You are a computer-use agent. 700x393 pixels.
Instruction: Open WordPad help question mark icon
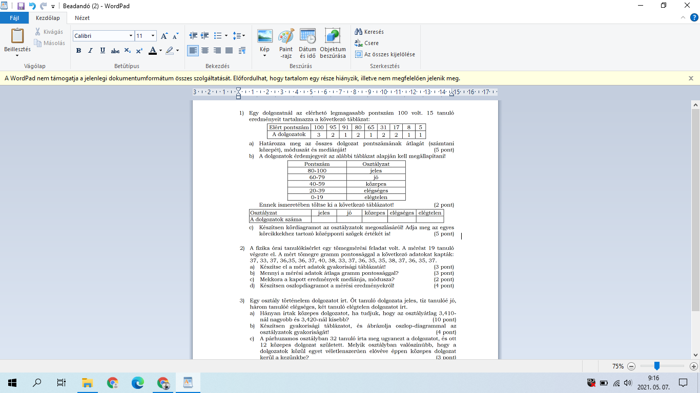pos(694,17)
